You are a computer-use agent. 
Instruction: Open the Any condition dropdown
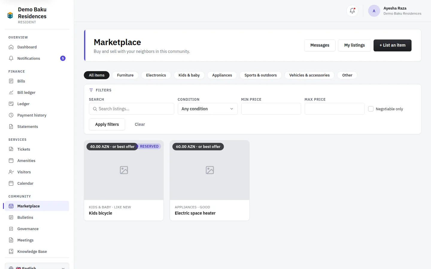point(207,109)
